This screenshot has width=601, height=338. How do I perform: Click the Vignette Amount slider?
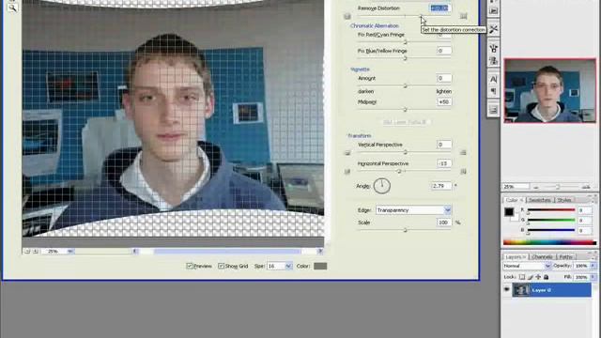tap(405, 85)
